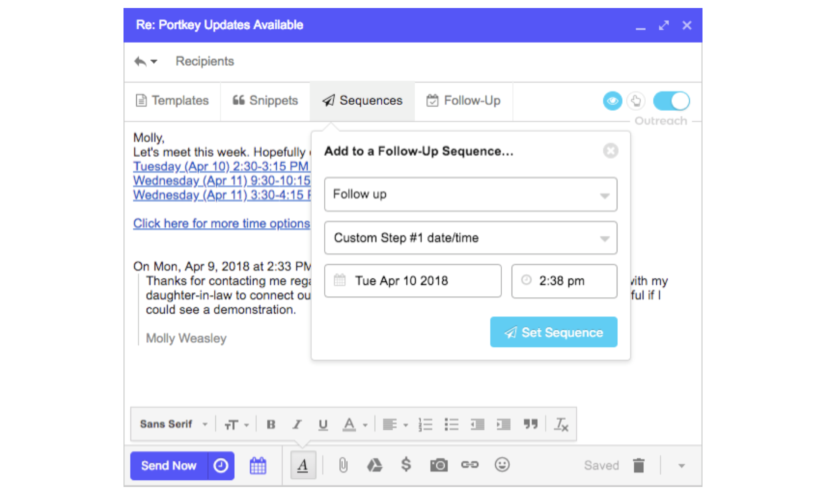Attach a file with paperclip icon
The height and width of the screenshot is (493, 824).
tap(343, 465)
